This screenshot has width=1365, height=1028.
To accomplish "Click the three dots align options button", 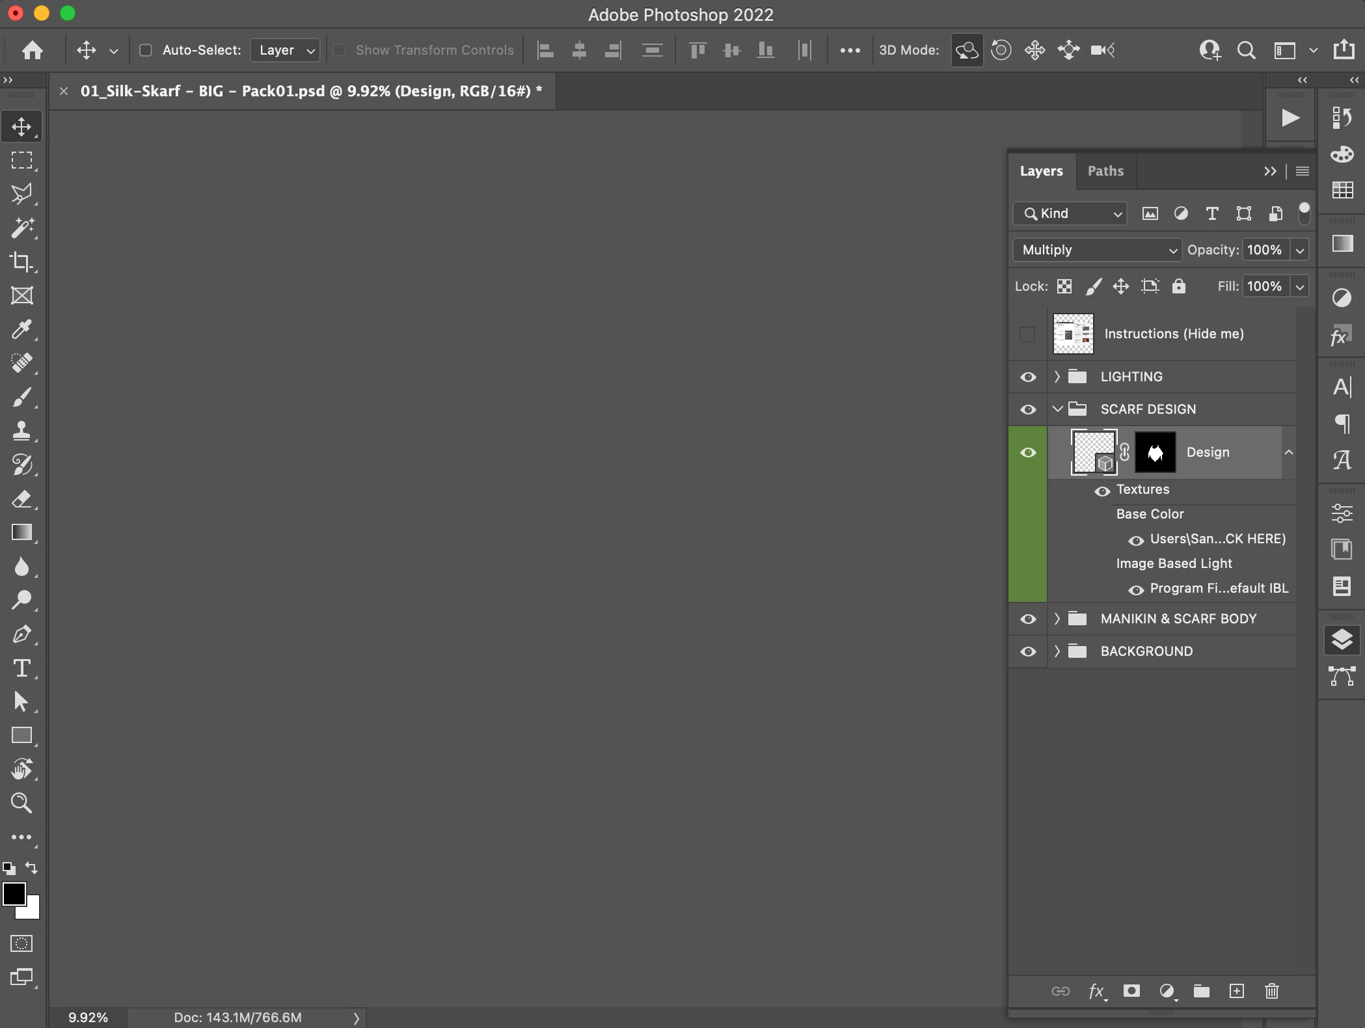I will [850, 50].
